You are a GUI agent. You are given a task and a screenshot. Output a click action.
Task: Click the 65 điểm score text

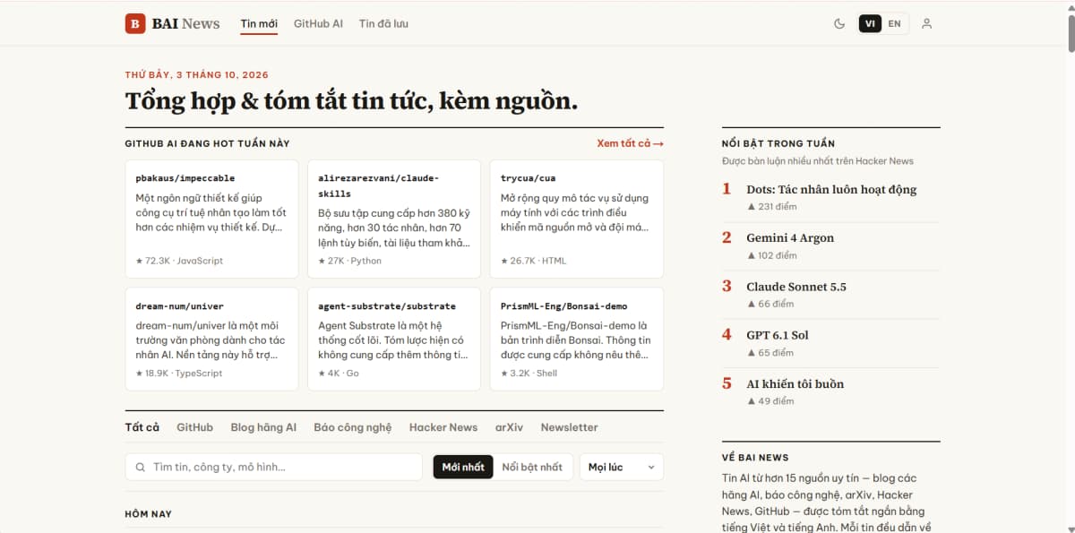click(770, 353)
